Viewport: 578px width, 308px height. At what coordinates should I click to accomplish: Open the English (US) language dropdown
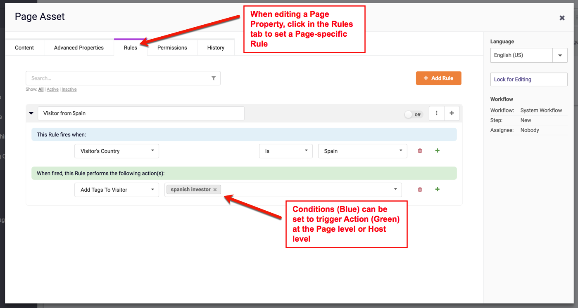[560, 55]
